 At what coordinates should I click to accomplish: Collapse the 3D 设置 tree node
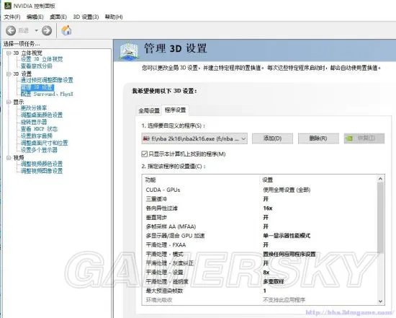point(9,74)
